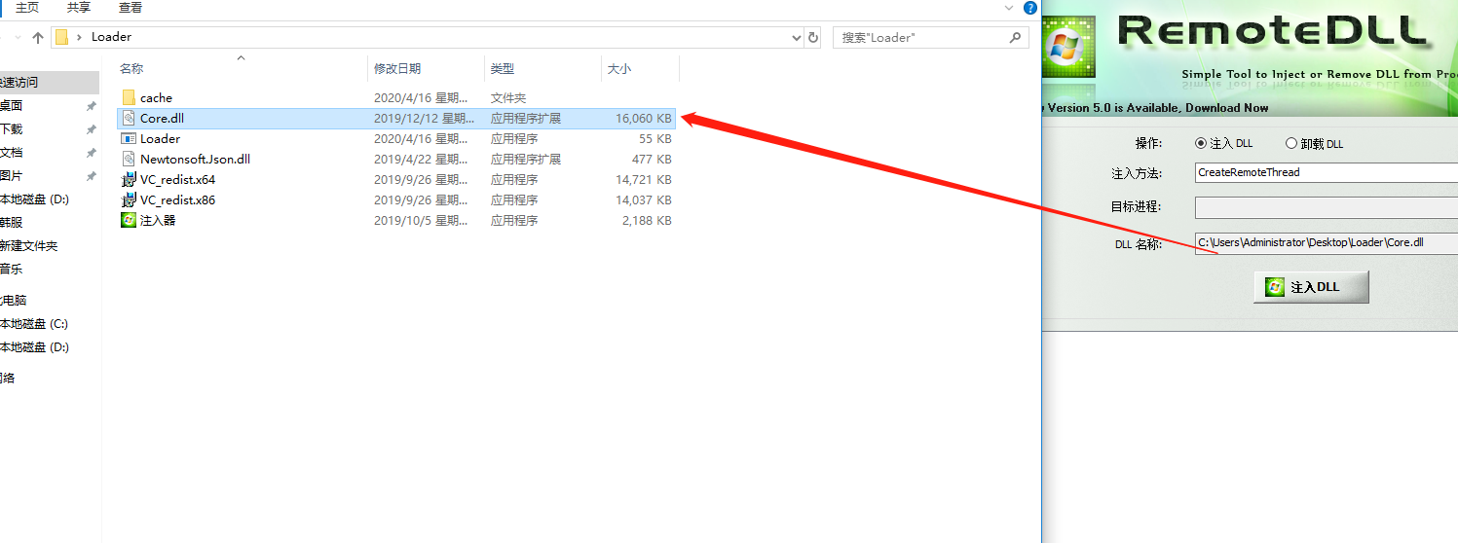The width and height of the screenshot is (1458, 543).
Task: Click the 注入DLL button in RemoteDLL
Action: click(1311, 287)
